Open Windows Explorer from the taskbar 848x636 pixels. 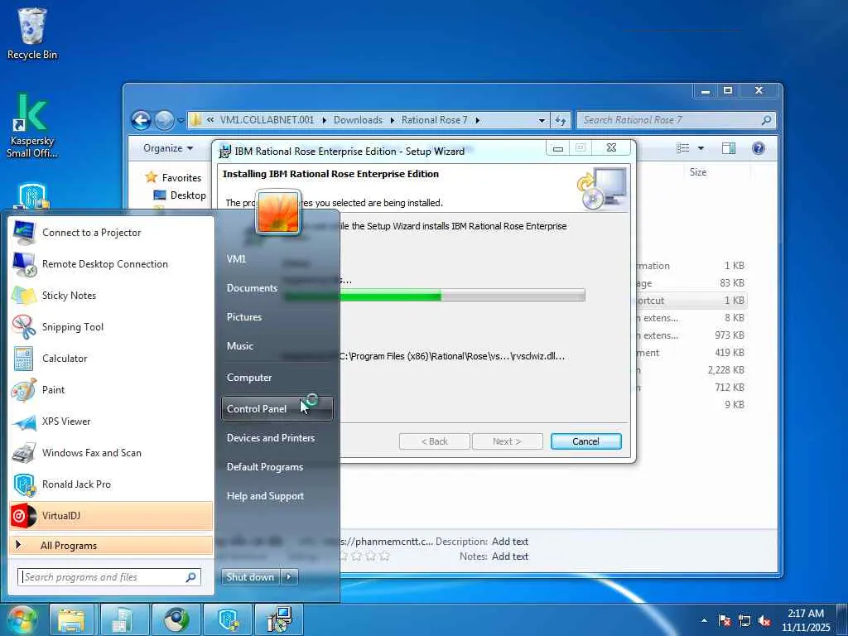coord(72,619)
